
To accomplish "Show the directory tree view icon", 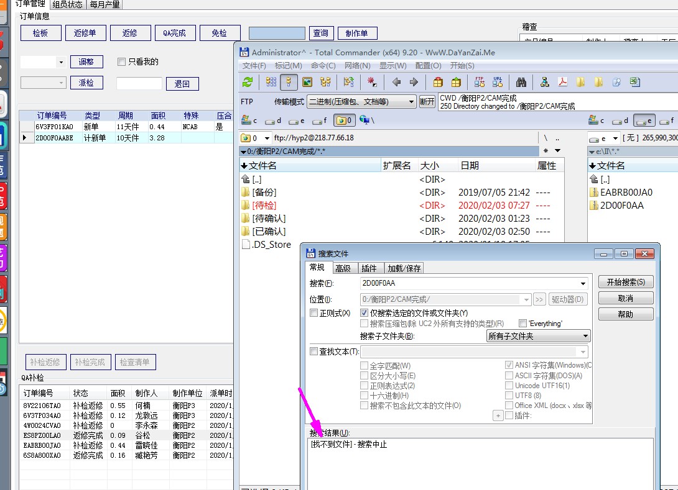I will 325,82.
